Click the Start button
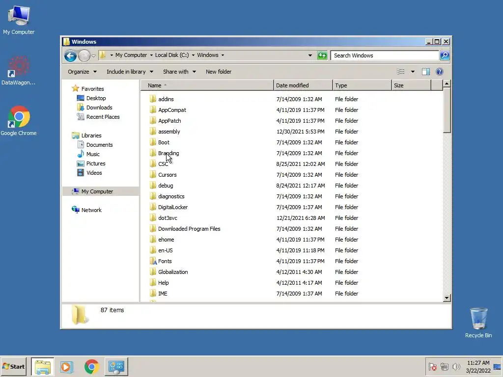503x377 pixels. point(13,366)
